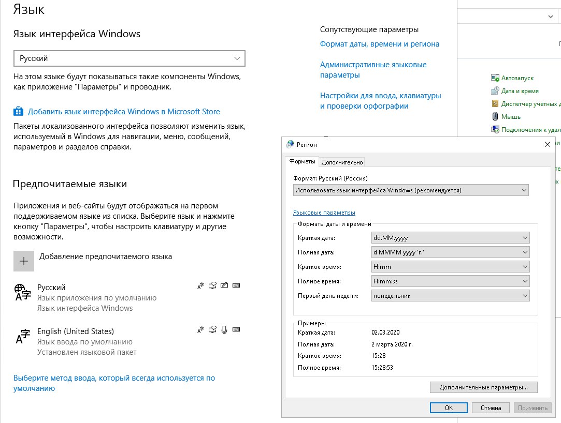
Task: Click OK in the Регион dialog
Action: (x=449, y=407)
